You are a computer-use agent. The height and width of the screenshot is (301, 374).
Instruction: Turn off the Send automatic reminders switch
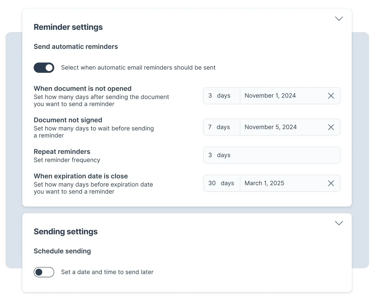[x=44, y=68]
